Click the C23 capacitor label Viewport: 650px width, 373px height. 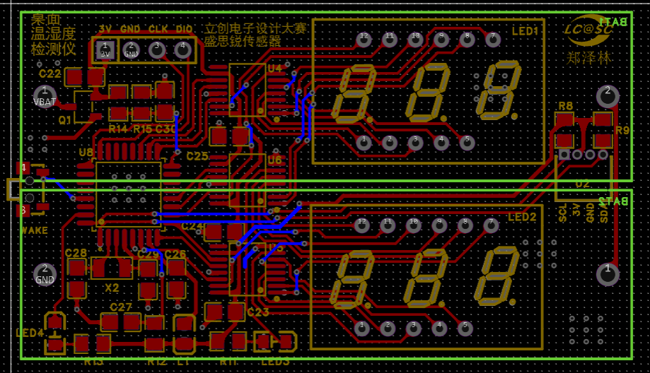[x=258, y=312]
